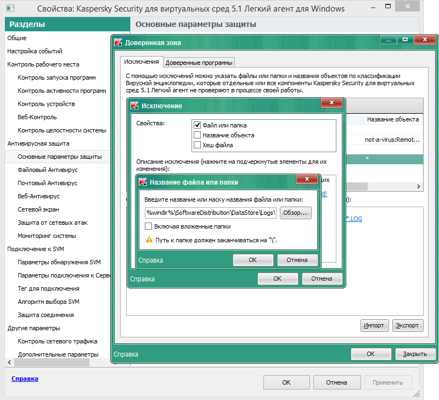Screen dimensions: 439x400
Task: Check the Название объекта checkbox
Action: click(x=197, y=135)
